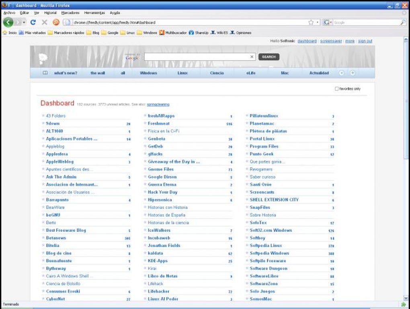Image resolution: width=410 pixels, height=309 pixels.
Task: Open the SHELL EXTENSION CITY feed
Action: tap(274, 200)
